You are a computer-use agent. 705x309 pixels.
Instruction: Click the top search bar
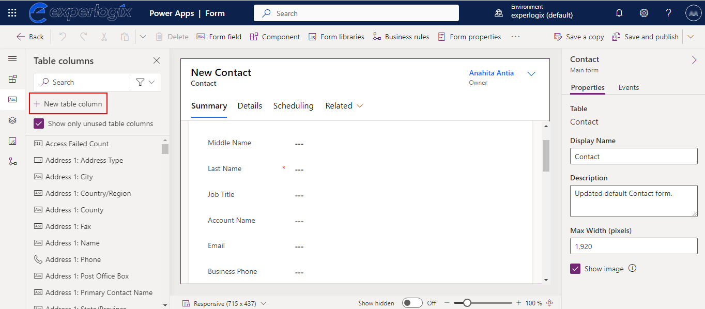356,13
